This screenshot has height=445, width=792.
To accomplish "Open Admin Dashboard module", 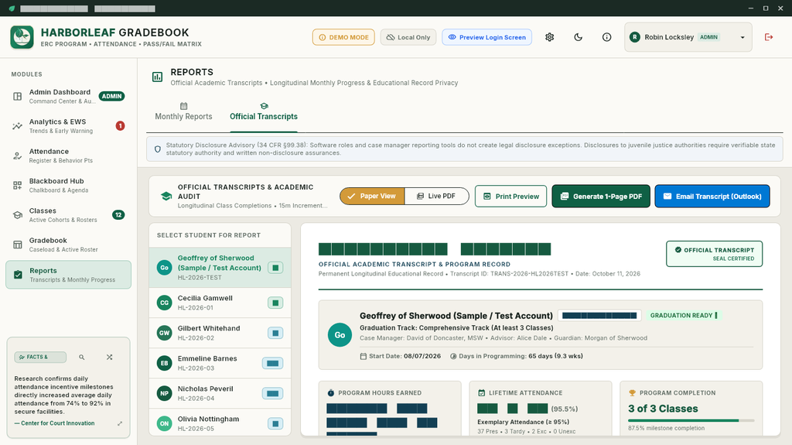I will [x=68, y=96].
